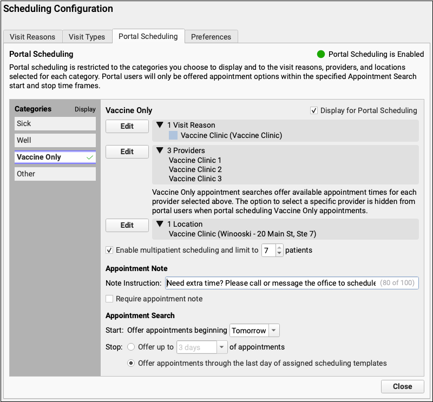Viewport: 433px width, 402px height.
Task: Open the Preferences tab
Action: coord(211,37)
